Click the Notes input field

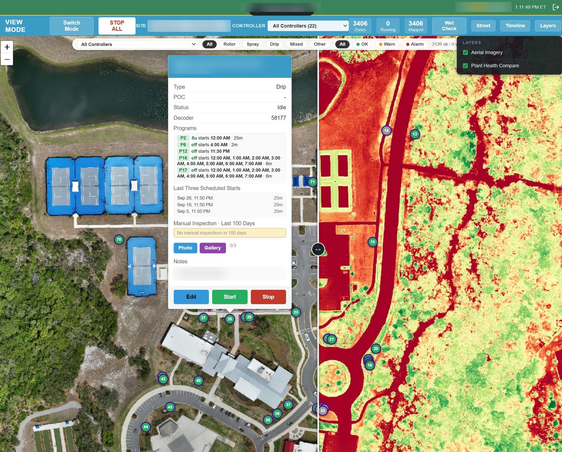coord(230,273)
